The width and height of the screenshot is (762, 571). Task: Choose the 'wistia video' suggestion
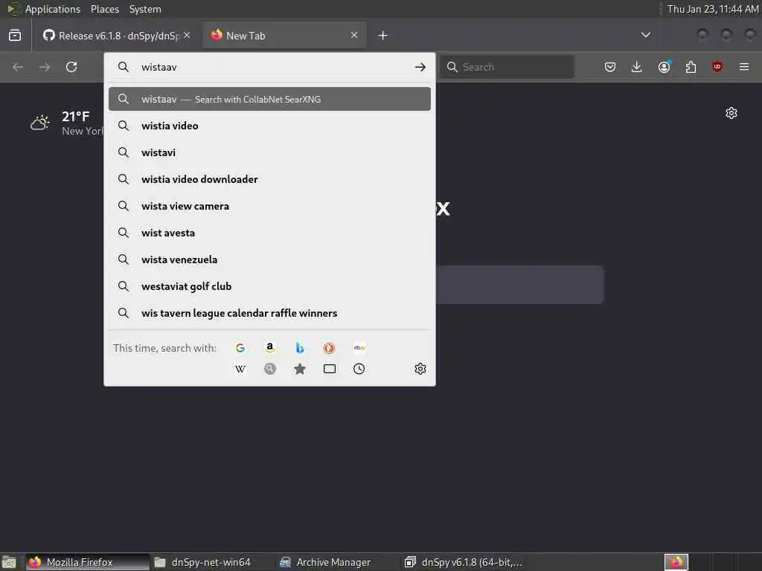[269, 126]
